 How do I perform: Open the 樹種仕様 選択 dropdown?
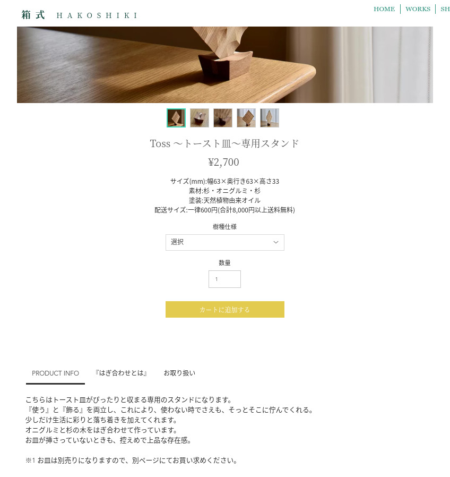(225, 242)
